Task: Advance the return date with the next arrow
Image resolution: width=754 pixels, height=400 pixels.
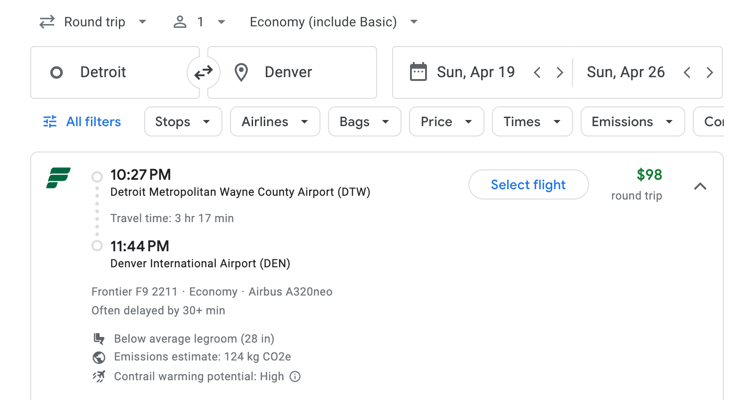Action: 710,72
